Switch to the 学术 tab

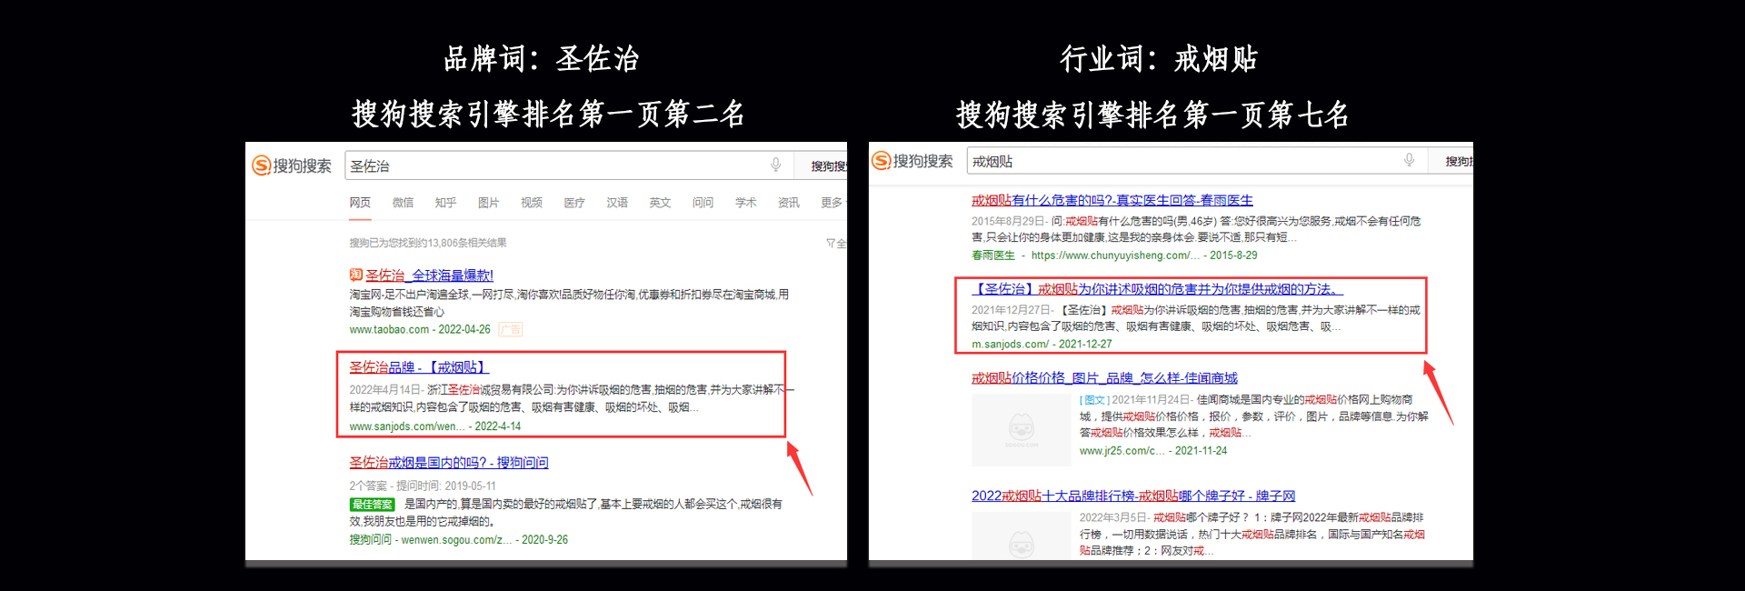745,203
